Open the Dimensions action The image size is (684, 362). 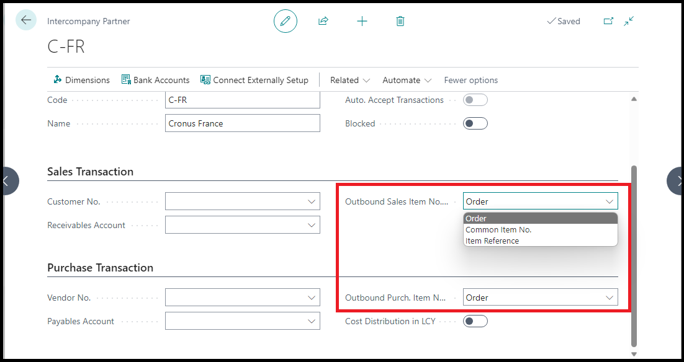point(81,80)
